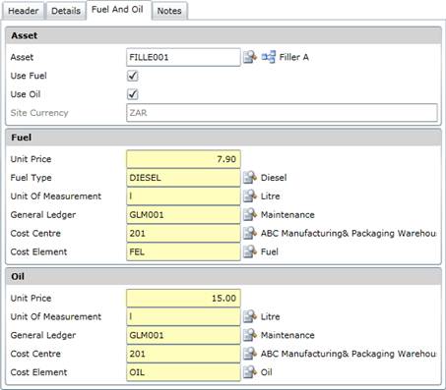Click the Filler A asset description
446x390 pixels.
[x=293, y=57]
